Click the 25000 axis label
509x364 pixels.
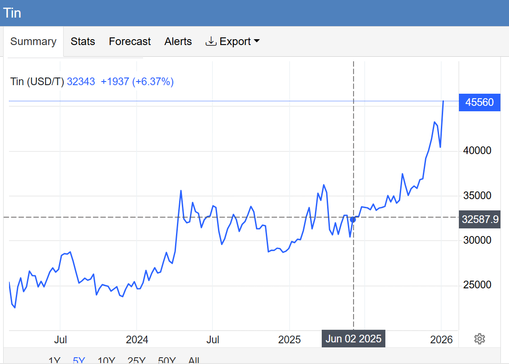tap(477, 285)
